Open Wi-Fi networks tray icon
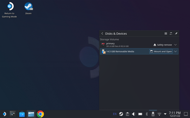 point(159,114)
